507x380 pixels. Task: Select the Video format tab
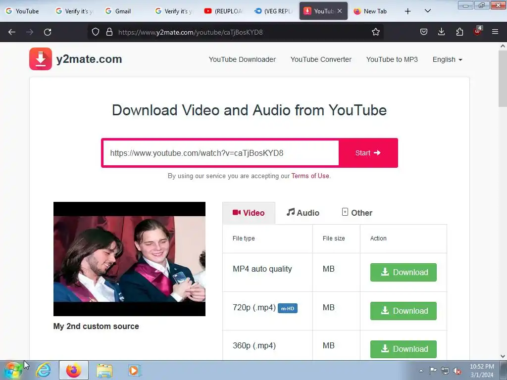[249, 213]
